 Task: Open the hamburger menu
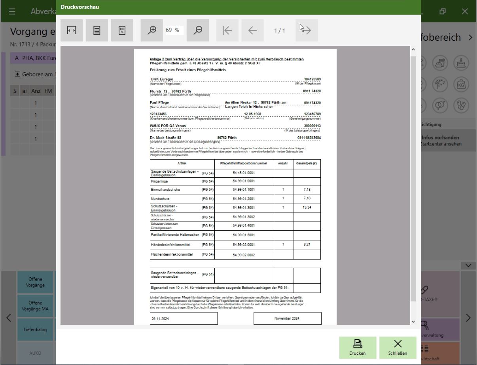point(12,11)
